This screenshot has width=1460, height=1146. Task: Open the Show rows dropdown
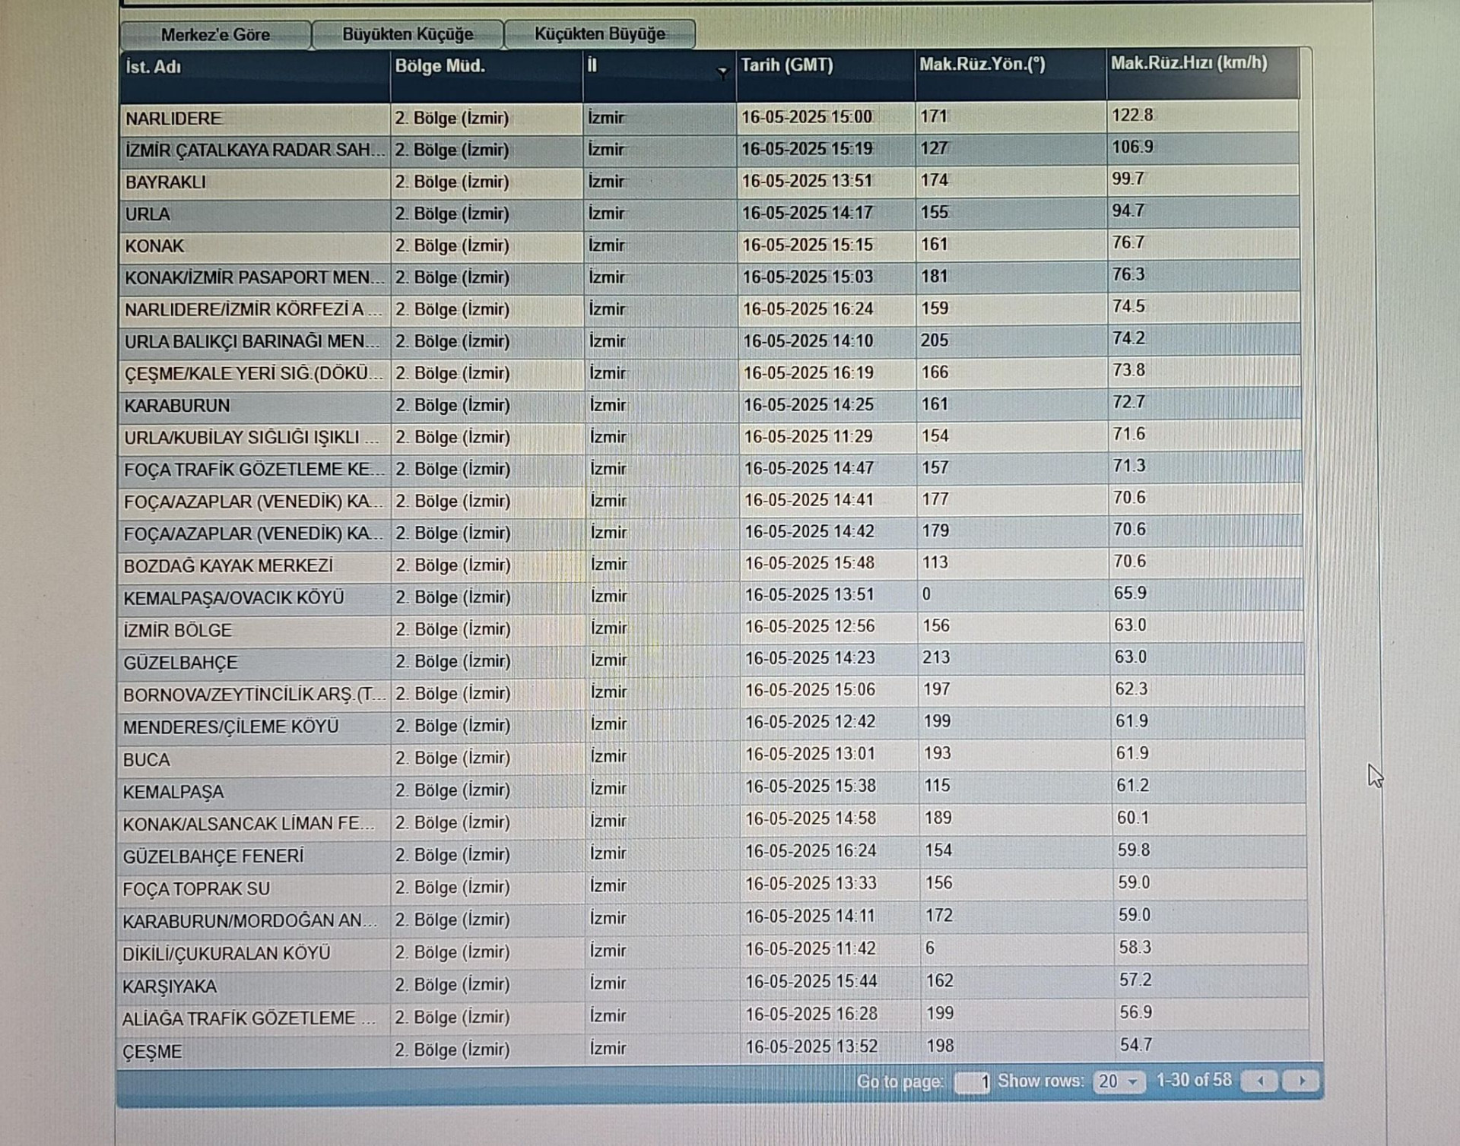click(1118, 1081)
